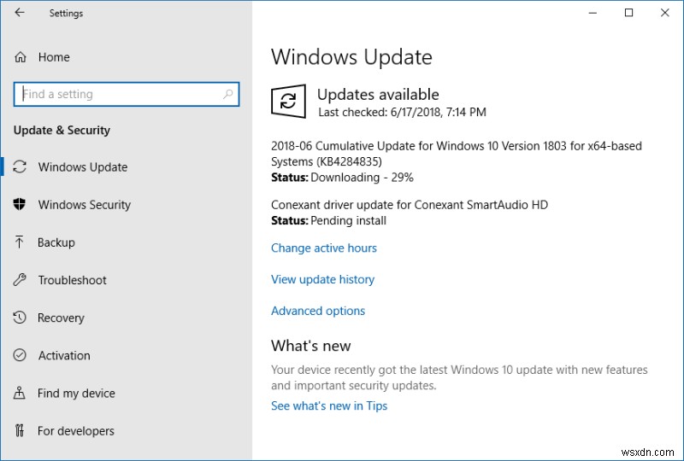Open the Troubleshoot page

(72, 280)
